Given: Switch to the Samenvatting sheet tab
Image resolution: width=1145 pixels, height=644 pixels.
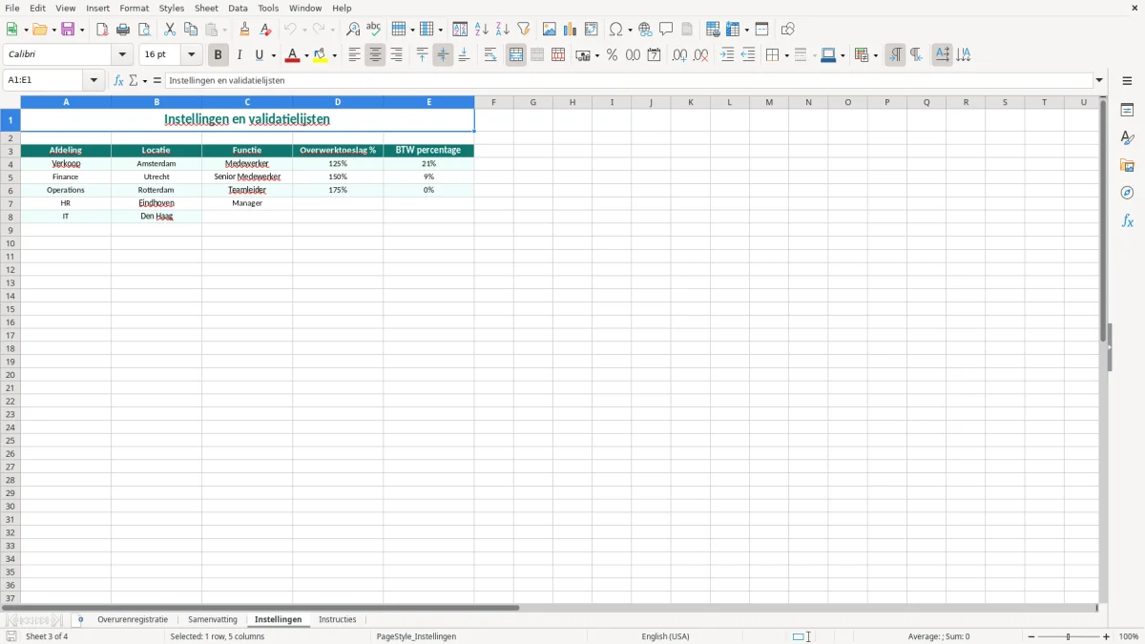Looking at the screenshot, I should pos(213,620).
